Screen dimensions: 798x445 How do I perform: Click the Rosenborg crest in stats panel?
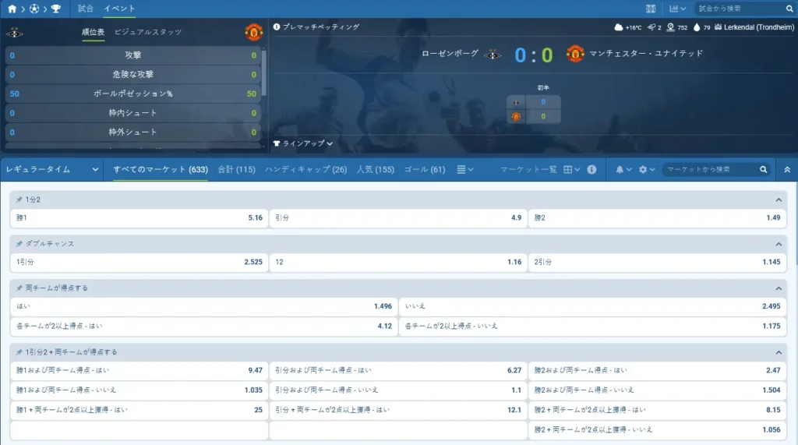click(x=14, y=33)
